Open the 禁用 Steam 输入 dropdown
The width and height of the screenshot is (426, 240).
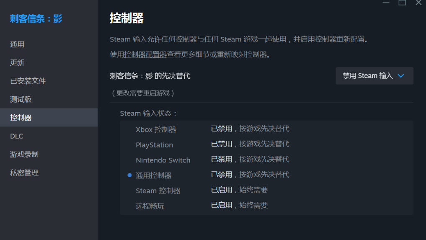(374, 76)
